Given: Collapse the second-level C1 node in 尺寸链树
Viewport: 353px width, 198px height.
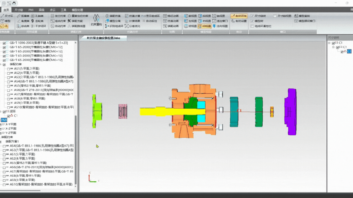Looking at the screenshot, I should (x=333, y=47).
